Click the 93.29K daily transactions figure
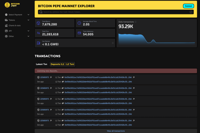The image size is (200, 133). 126,27
